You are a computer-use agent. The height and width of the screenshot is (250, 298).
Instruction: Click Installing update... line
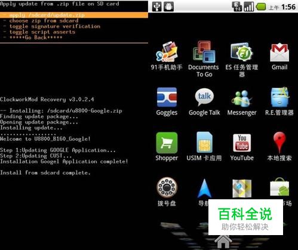(x=31, y=128)
